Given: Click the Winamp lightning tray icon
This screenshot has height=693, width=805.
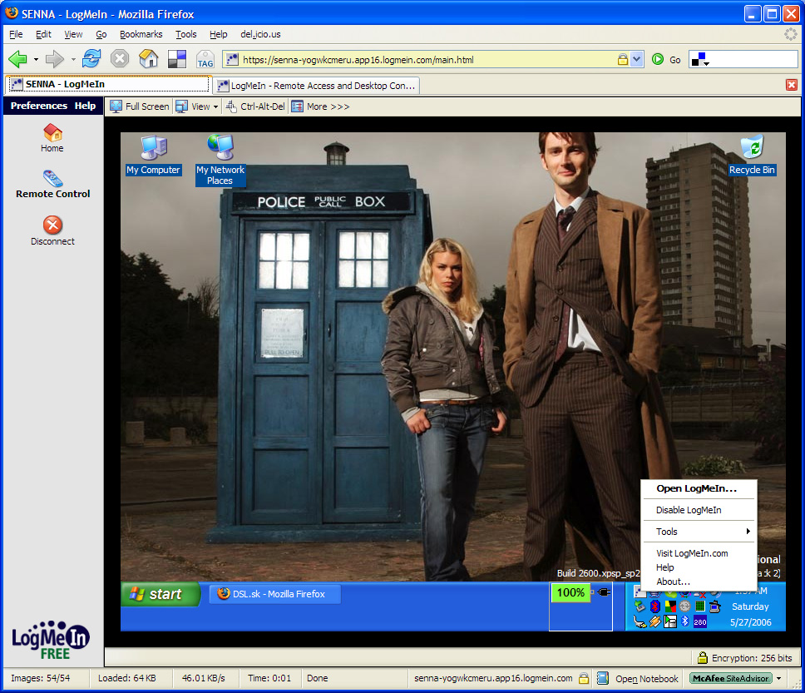Looking at the screenshot, I should 654,622.
